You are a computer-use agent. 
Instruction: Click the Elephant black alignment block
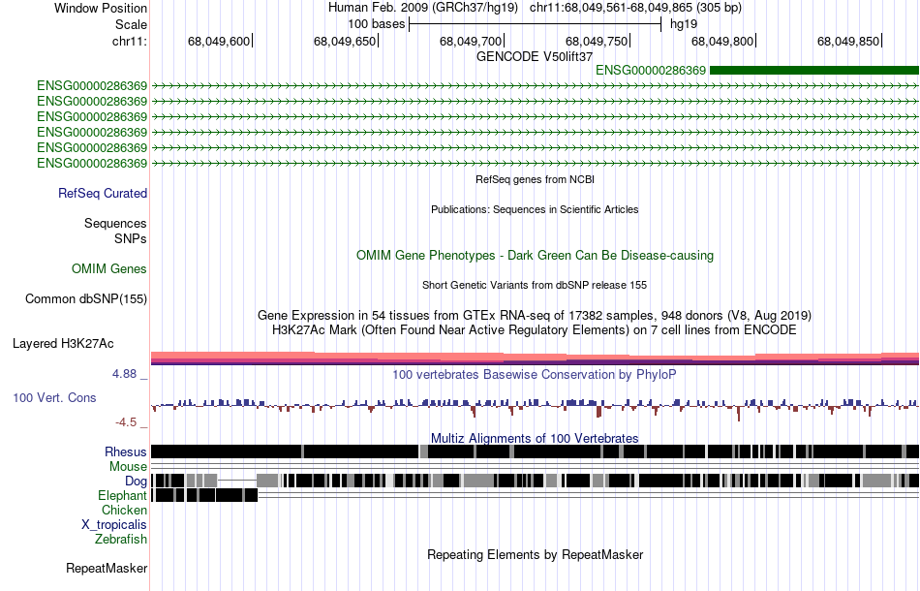(x=205, y=495)
